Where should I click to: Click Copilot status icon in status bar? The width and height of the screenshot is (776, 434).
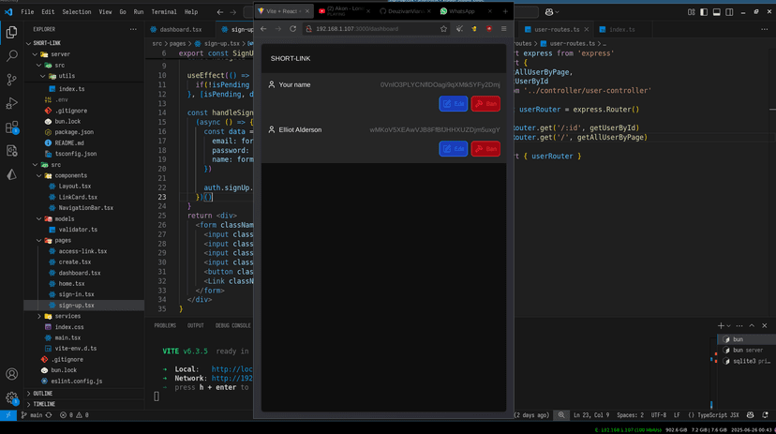point(751,415)
